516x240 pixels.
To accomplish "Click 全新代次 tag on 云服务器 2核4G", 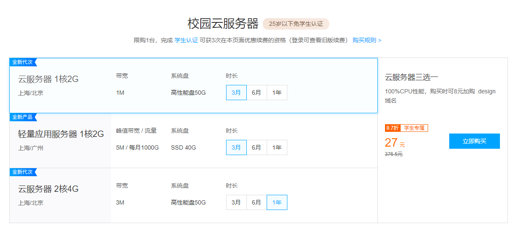I will [23, 172].
